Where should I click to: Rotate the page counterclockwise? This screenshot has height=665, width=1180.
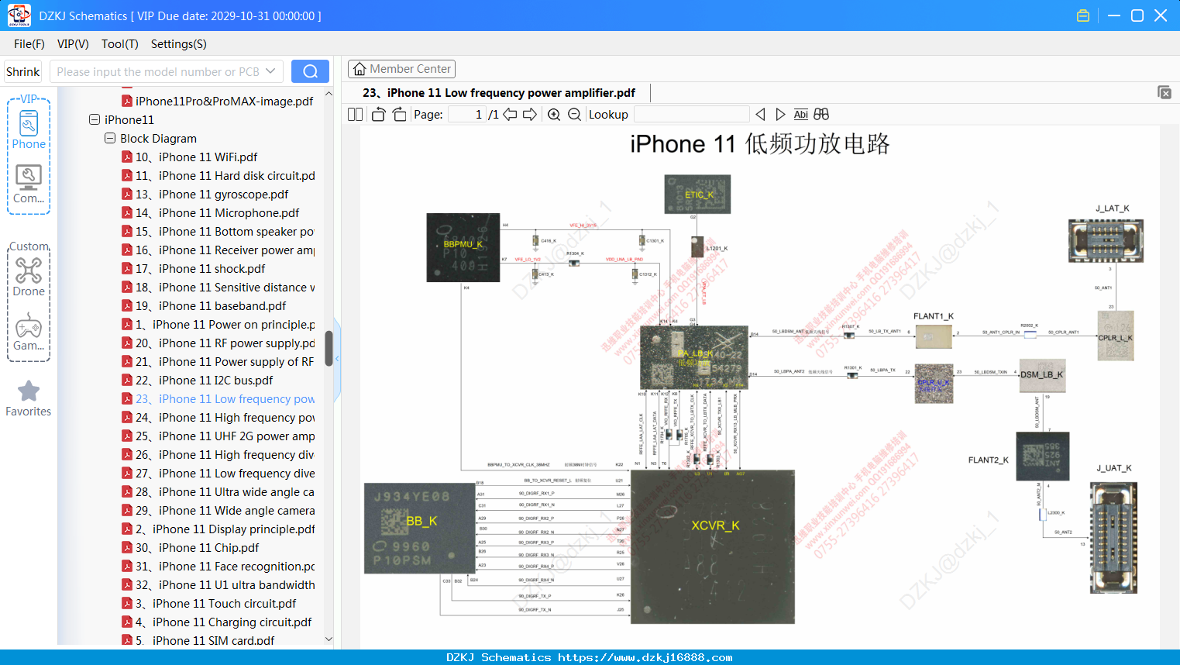click(378, 115)
